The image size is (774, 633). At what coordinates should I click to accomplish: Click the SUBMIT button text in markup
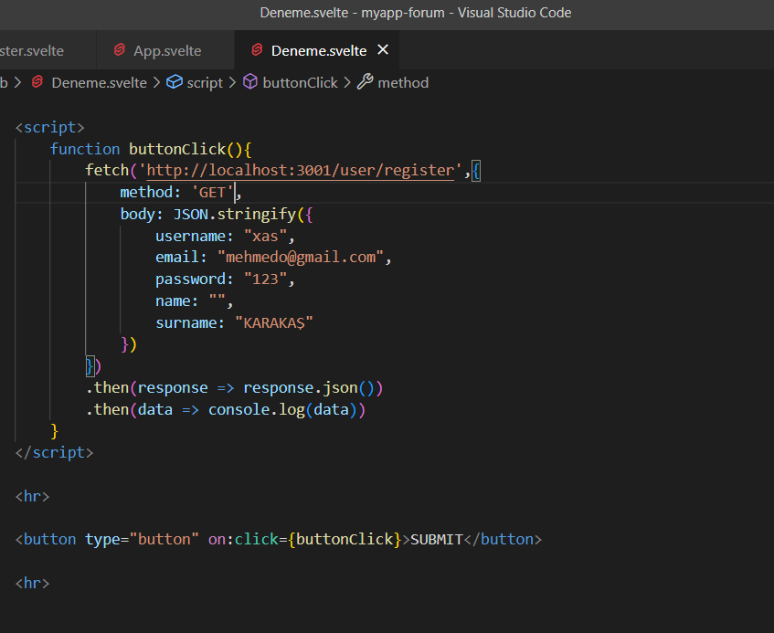coord(437,539)
